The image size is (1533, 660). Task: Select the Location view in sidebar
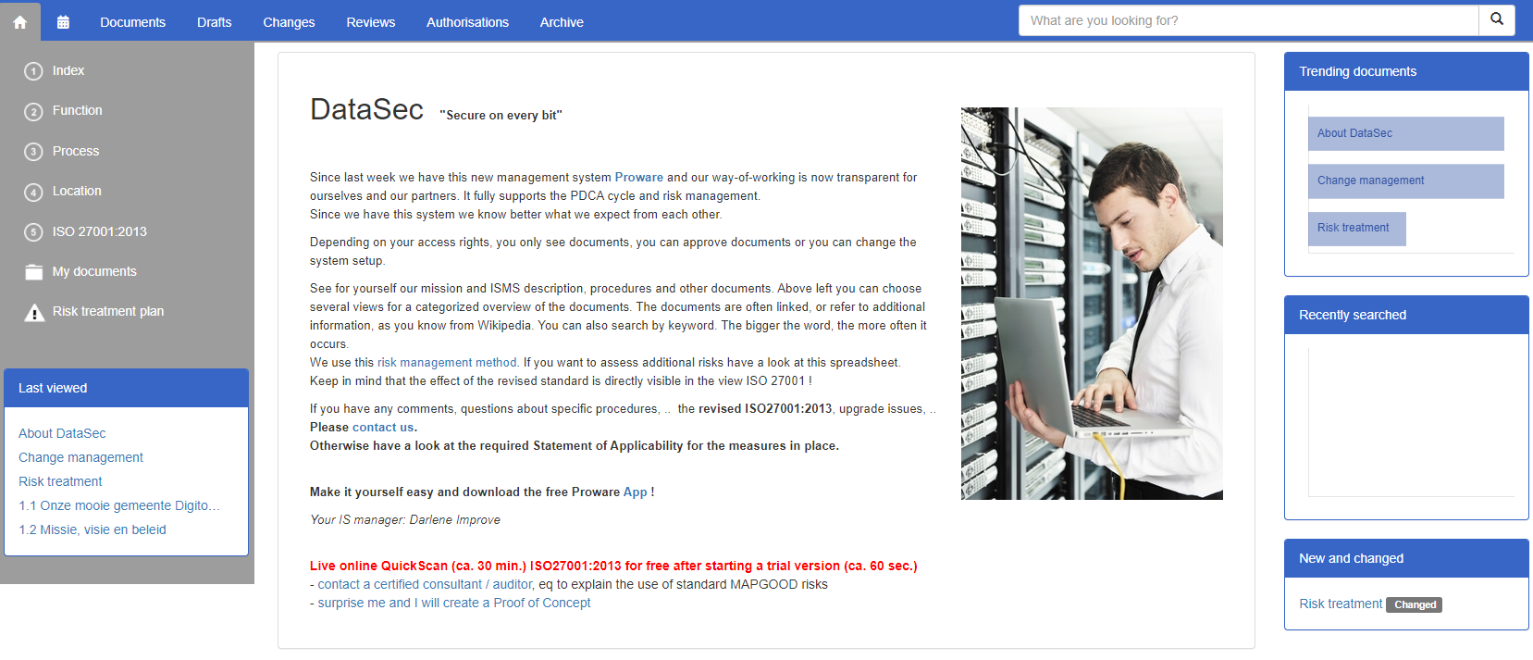point(77,191)
